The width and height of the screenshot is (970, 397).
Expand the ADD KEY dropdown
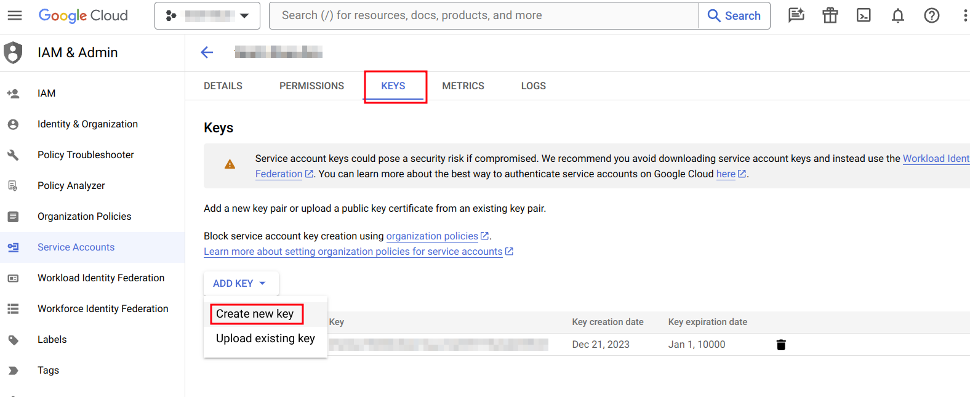(x=240, y=283)
